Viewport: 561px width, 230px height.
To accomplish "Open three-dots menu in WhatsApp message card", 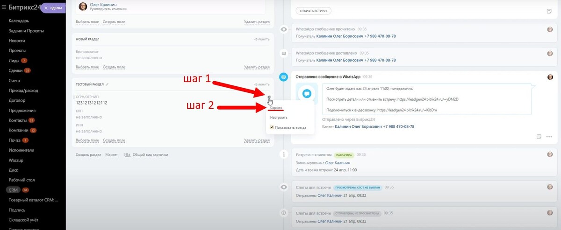I will [x=549, y=137].
